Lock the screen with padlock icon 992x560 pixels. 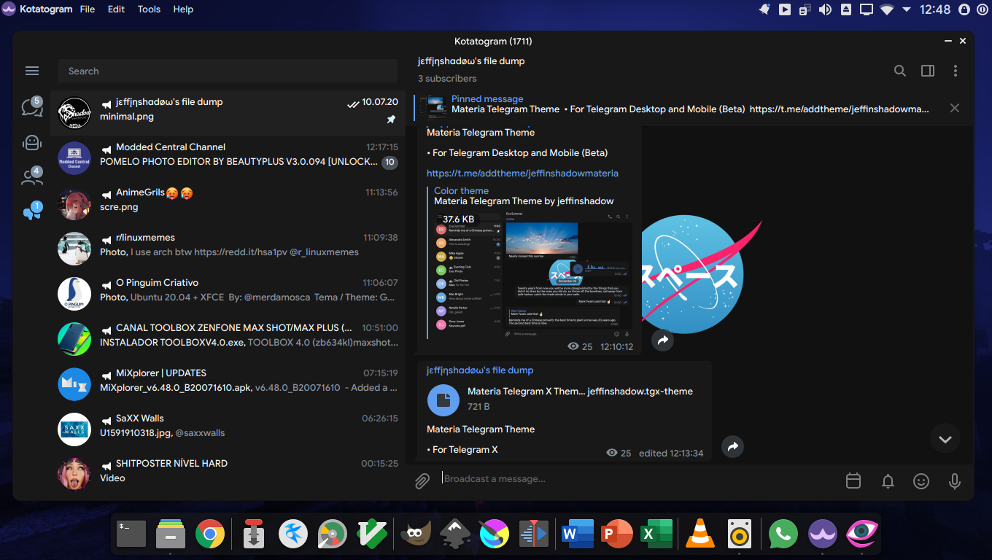tap(963, 9)
